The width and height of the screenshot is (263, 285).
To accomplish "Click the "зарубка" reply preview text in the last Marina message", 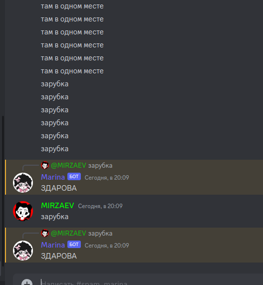I will click(x=100, y=234).
